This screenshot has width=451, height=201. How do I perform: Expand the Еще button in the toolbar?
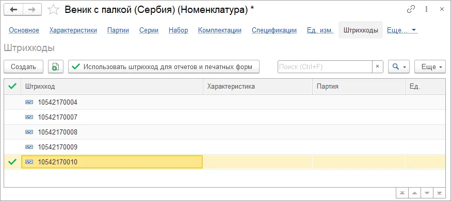pos(430,66)
